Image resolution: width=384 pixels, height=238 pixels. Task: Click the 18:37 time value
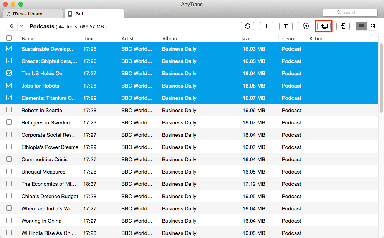tap(90, 184)
